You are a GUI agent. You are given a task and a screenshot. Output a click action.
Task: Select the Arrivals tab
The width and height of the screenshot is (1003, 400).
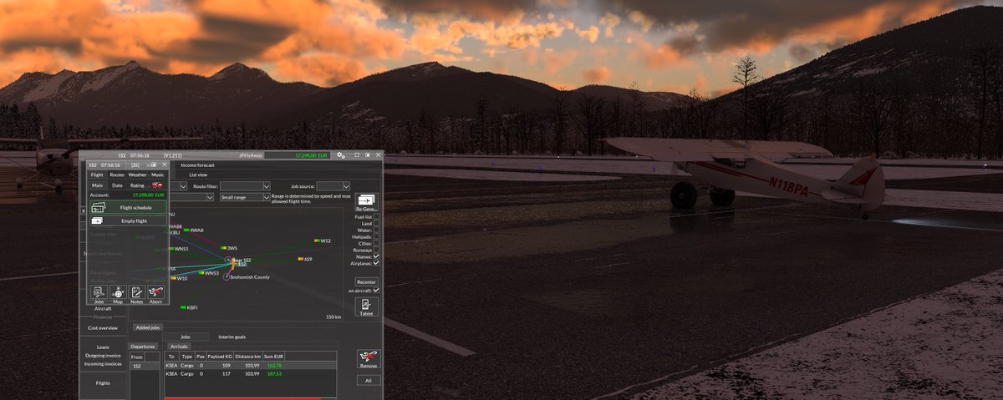(179, 346)
